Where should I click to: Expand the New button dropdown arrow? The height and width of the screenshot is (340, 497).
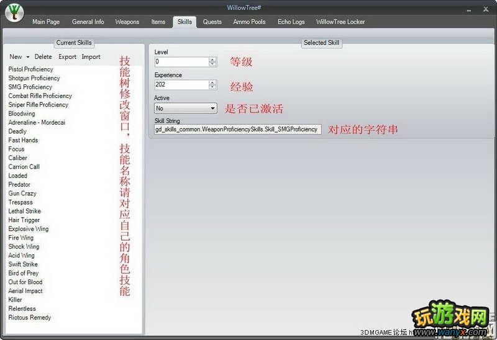(27, 57)
